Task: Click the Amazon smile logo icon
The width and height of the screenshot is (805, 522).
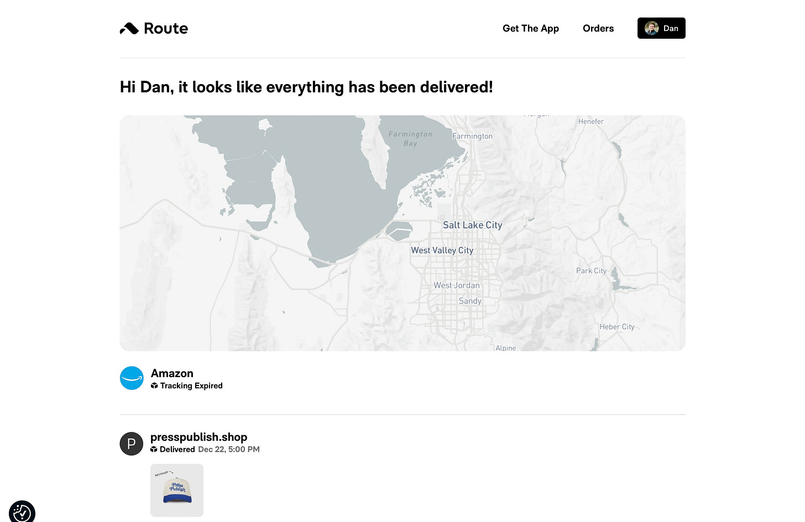Action: (132, 378)
